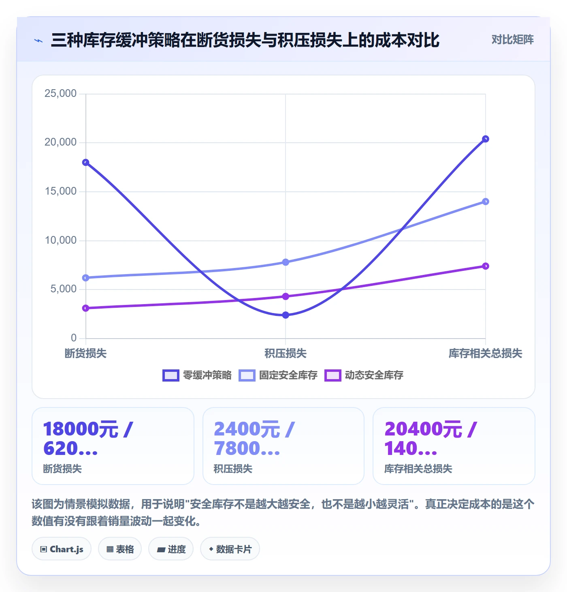Click the 固定安全库存 legend text
Viewport: 567px width, 592px height.
tap(288, 375)
